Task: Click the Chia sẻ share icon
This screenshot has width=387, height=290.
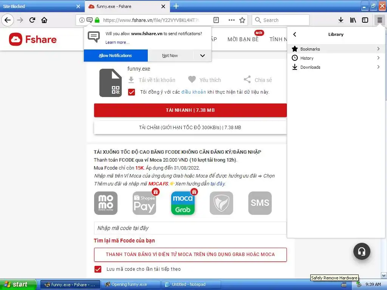Action: coord(247,79)
